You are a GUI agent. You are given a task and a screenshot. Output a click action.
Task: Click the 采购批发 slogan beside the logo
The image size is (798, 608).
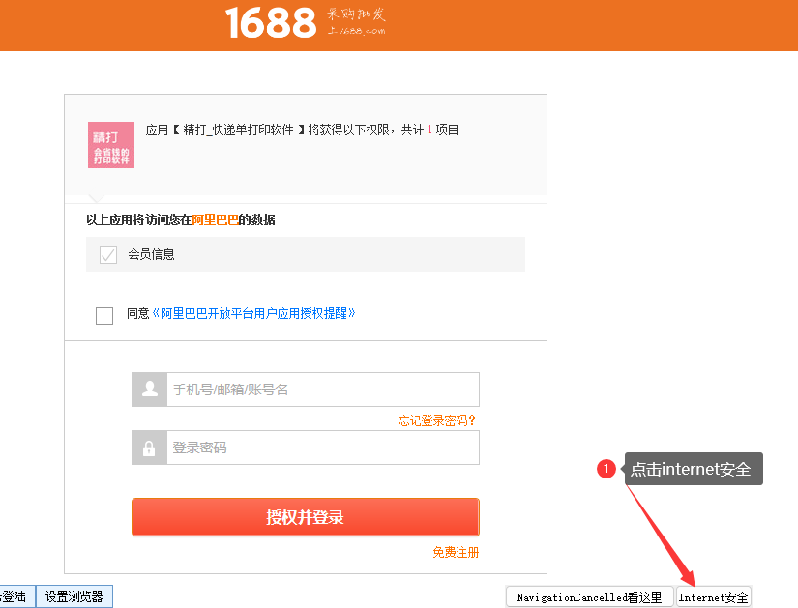[x=357, y=21]
